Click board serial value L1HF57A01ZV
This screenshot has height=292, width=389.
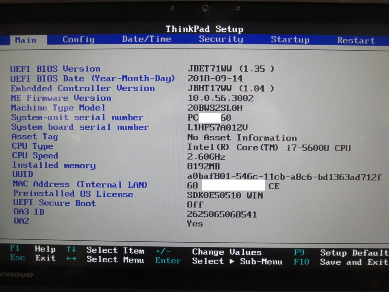click(217, 127)
